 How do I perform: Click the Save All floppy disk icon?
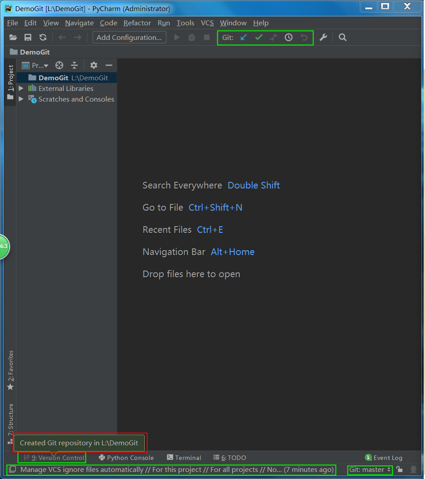[28, 38]
